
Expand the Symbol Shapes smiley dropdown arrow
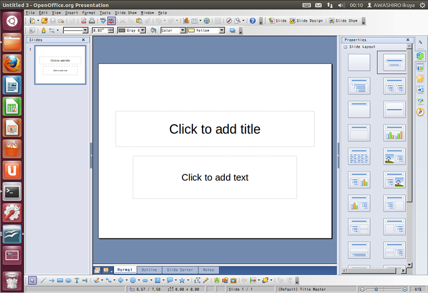(x=139, y=280)
